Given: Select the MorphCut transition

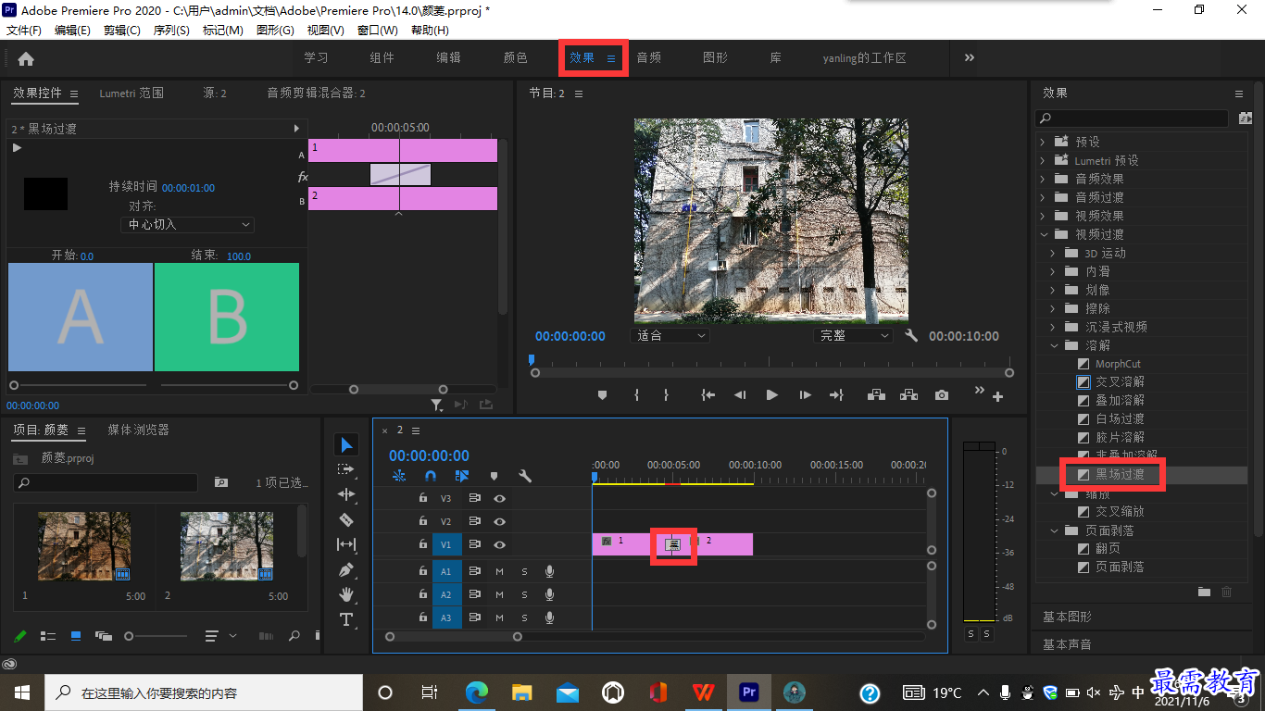Looking at the screenshot, I should pos(1118,364).
